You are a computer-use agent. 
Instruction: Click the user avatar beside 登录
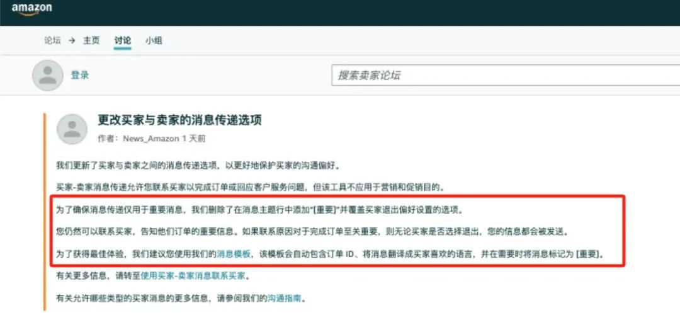point(48,76)
